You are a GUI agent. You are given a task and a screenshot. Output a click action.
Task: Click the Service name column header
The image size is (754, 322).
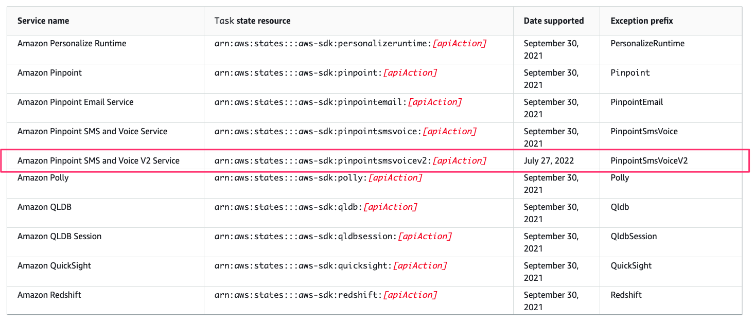coord(43,21)
